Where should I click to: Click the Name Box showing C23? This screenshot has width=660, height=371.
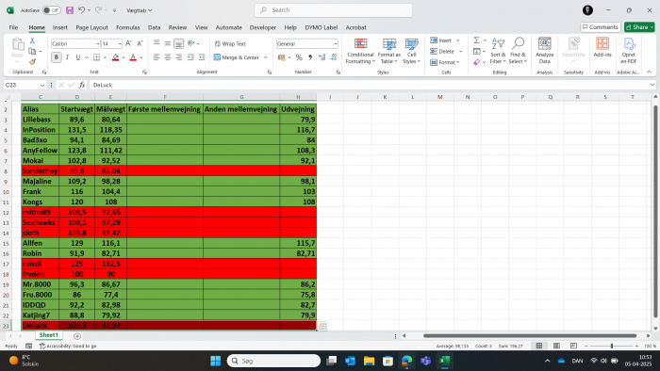coord(25,85)
